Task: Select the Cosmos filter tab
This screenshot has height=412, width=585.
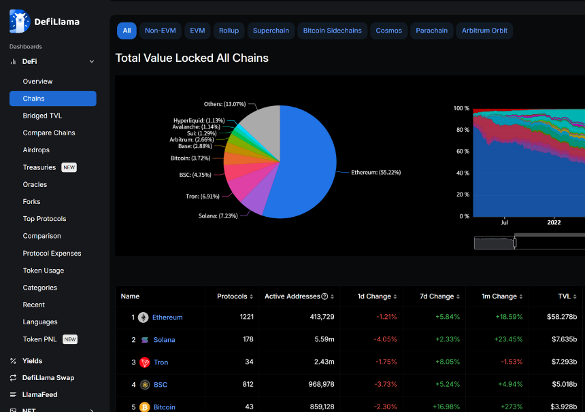Action: (389, 31)
